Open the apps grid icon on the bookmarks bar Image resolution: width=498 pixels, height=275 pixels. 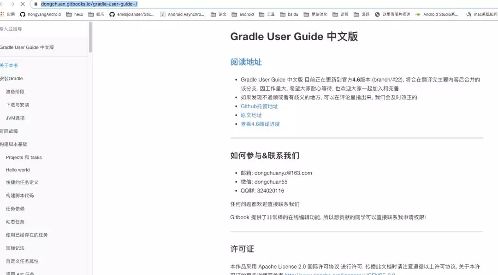point(2,14)
